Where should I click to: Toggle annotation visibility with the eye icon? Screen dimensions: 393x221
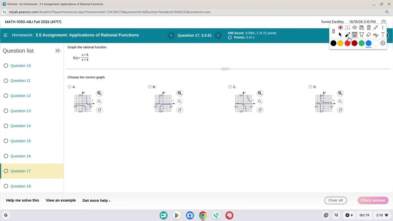tap(354, 28)
